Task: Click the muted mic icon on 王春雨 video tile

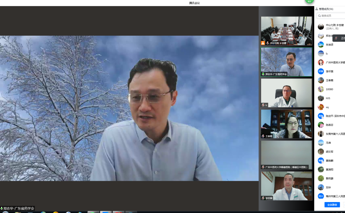Action: tap(263, 136)
